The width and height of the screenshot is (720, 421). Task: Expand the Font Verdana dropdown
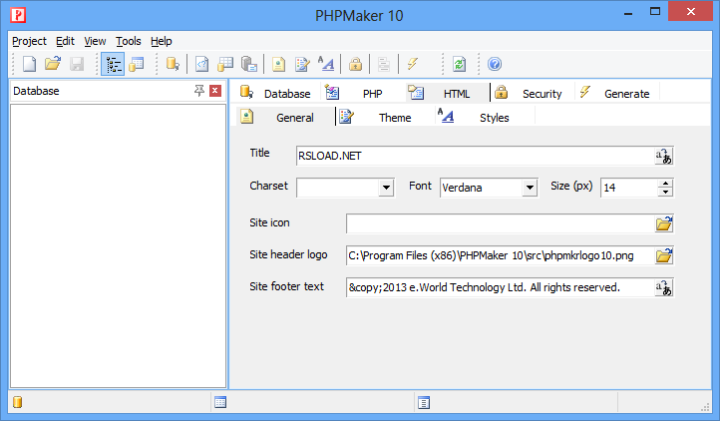point(530,188)
